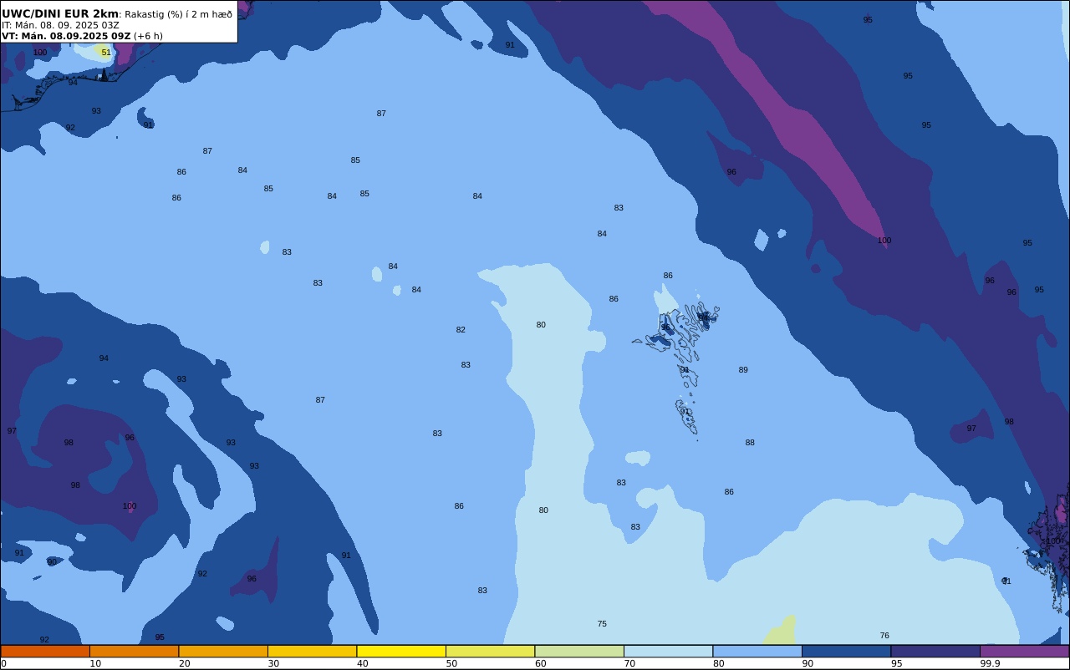Screen dimensions: 1070x670
Task: Click the legend tick label '10' under the color bar
Action: 95,663
